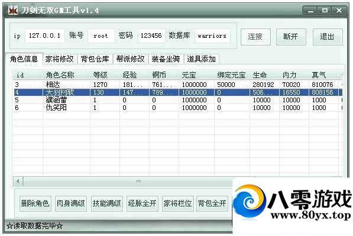Click the 经脉全开 button
This screenshot has height=236, width=353.
pyautogui.click(x=143, y=203)
